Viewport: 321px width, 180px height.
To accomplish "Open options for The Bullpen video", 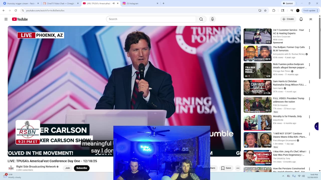I will 309,47.
